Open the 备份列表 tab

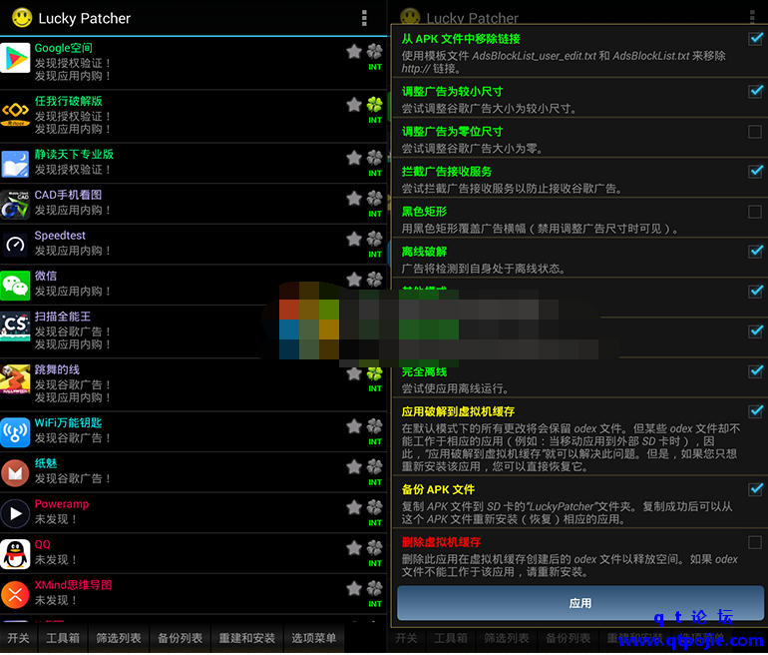click(180, 638)
